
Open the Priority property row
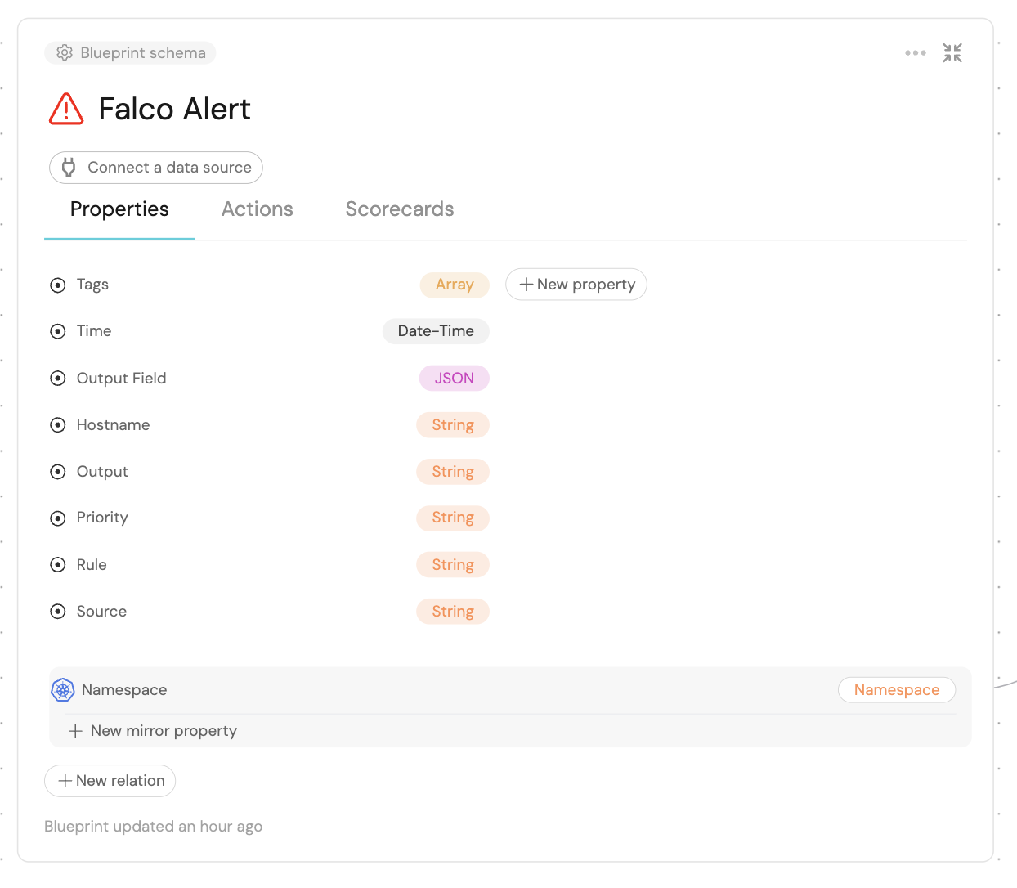(102, 518)
